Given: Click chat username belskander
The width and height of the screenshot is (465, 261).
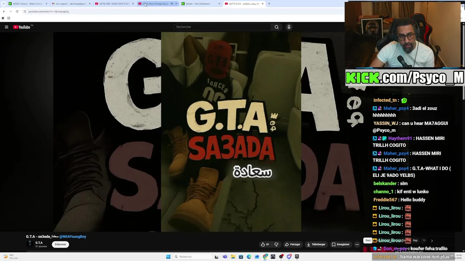Looking at the screenshot, I should [385, 183].
